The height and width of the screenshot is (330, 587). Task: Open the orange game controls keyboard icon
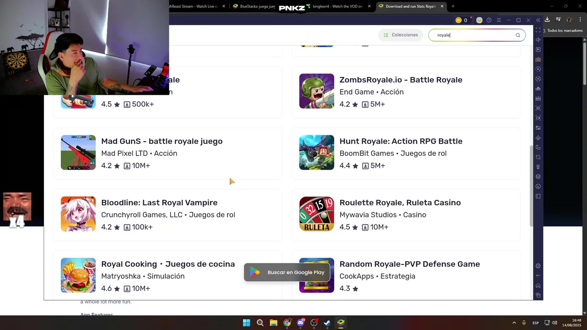click(x=538, y=59)
